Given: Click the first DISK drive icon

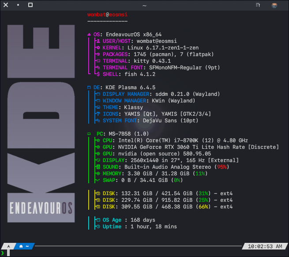Looking at the screenshot, I should (98, 193).
